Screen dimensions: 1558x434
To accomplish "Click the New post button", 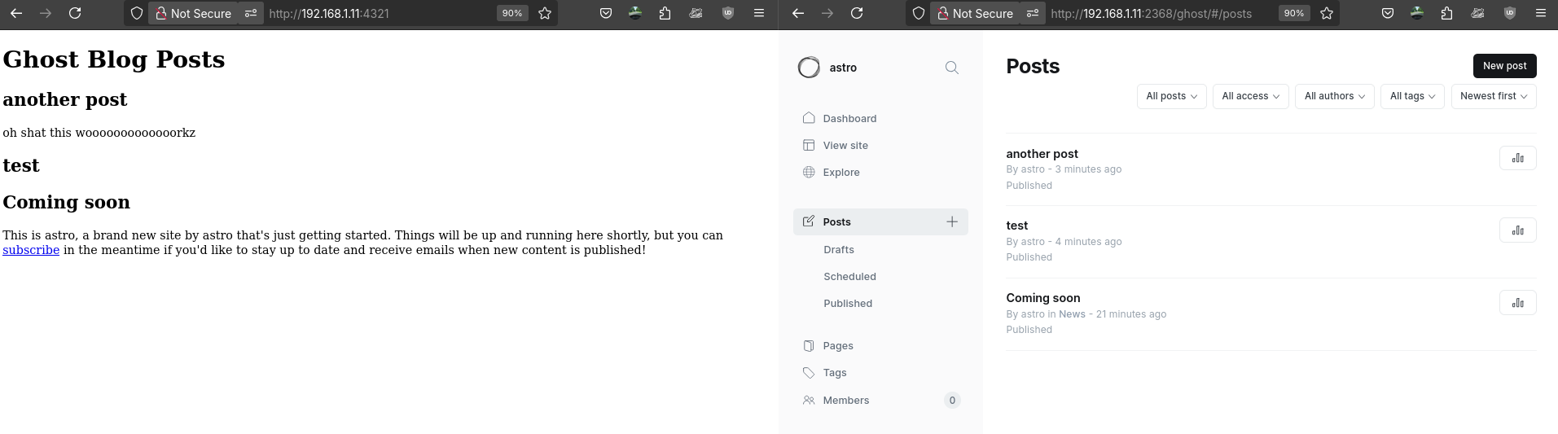I will tap(1504, 66).
